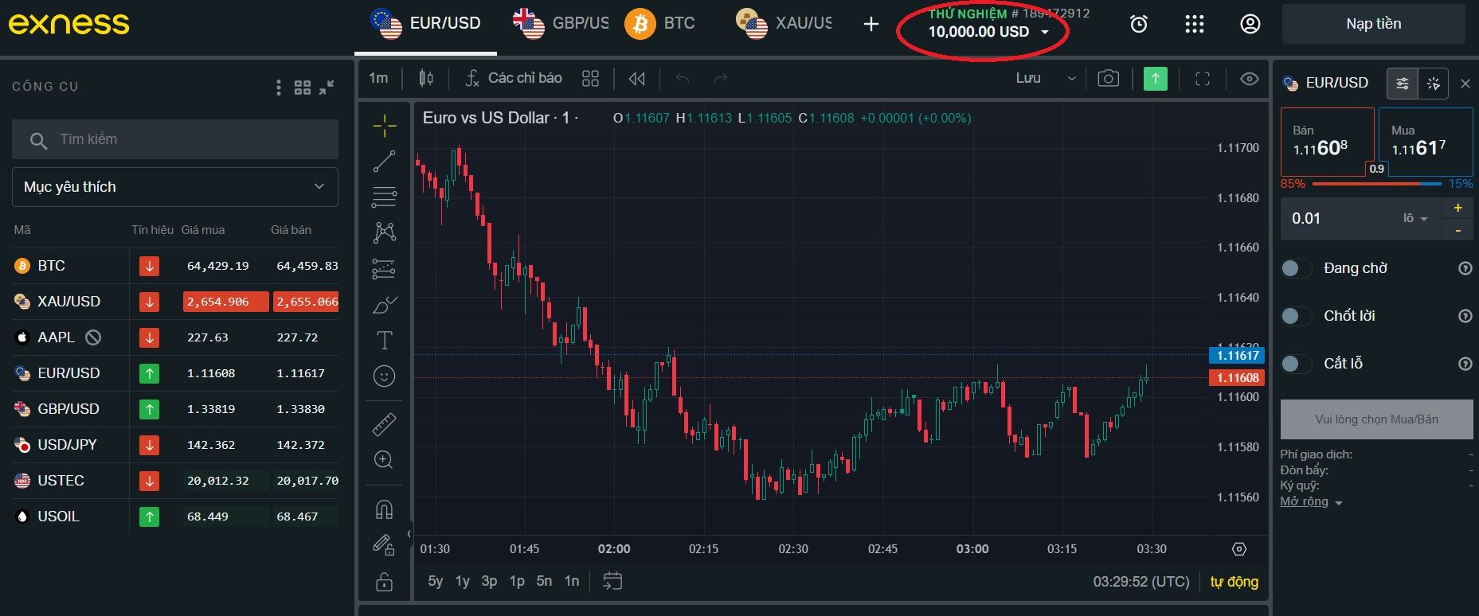
Task: Enter fullscreen chart mode
Action: point(1203,78)
